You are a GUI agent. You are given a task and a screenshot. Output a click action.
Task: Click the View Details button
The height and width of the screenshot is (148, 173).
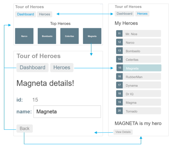pos(123,132)
